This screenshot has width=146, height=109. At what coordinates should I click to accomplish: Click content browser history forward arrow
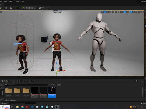pos(5,81)
